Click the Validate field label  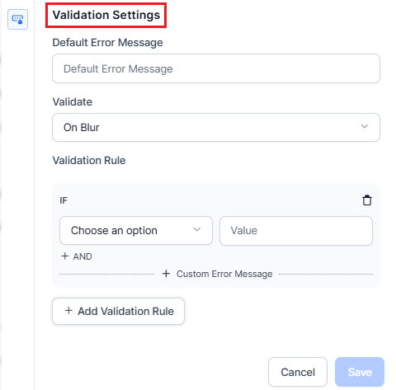[x=73, y=102]
